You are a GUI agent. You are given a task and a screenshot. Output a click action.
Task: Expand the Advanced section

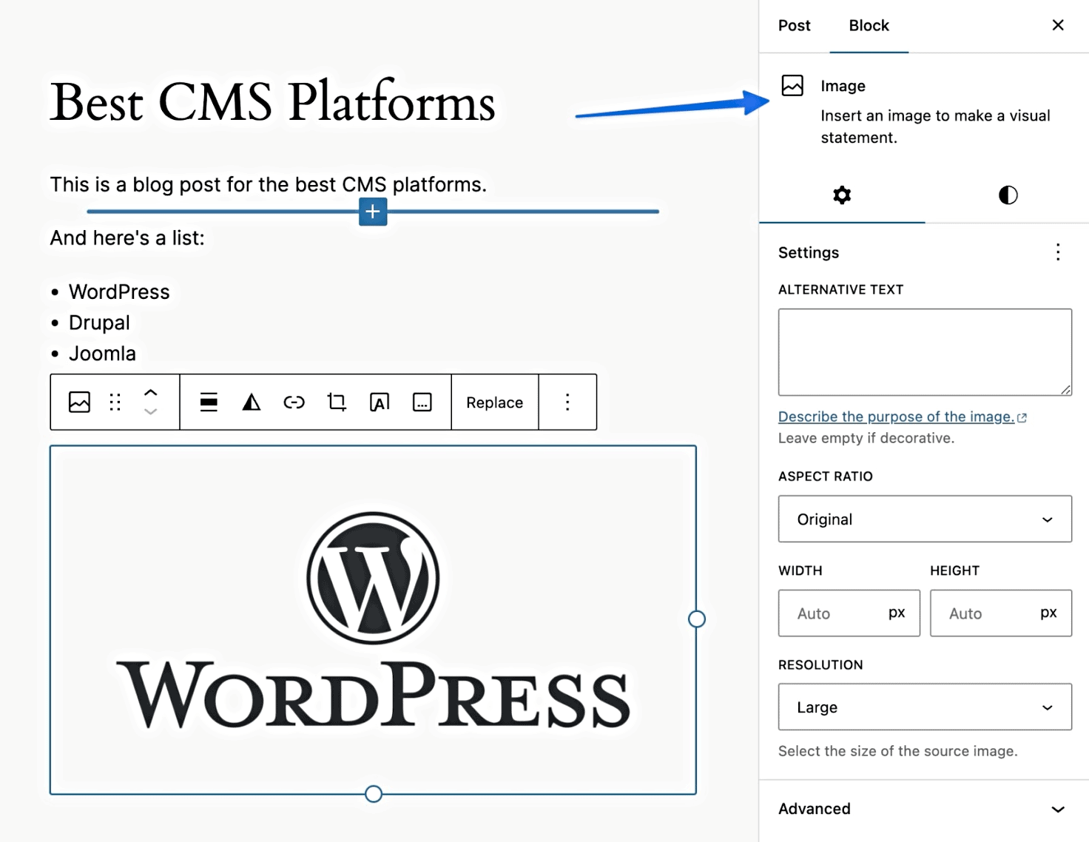tap(924, 809)
